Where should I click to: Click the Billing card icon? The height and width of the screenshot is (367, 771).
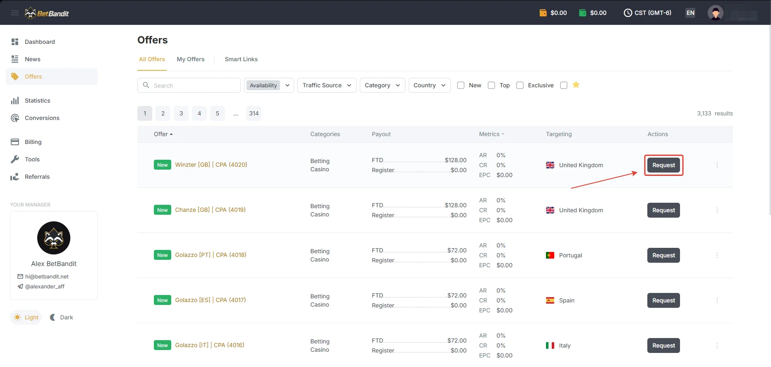15,142
